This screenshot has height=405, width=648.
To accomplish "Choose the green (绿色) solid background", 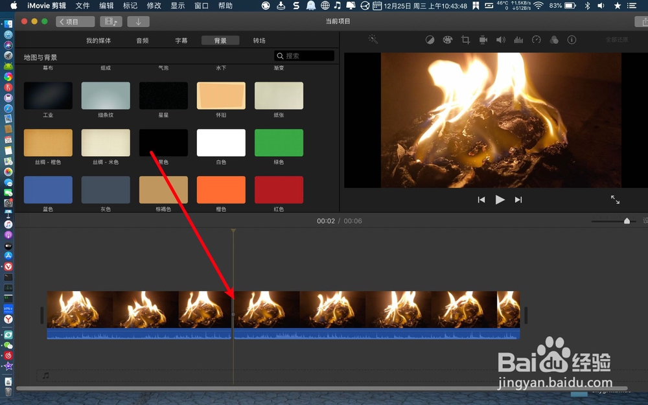I will [x=279, y=143].
